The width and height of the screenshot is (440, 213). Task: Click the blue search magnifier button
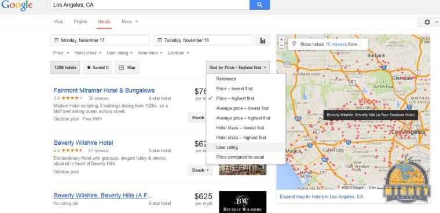[259, 5]
